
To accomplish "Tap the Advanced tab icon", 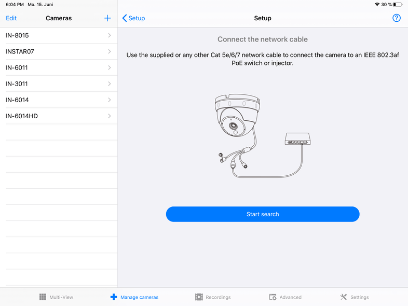I will tap(273, 297).
